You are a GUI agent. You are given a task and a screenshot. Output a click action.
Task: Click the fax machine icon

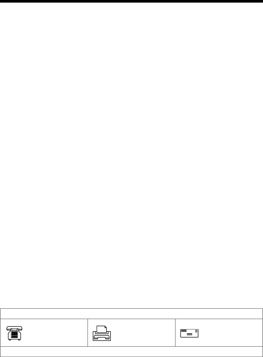102,333
